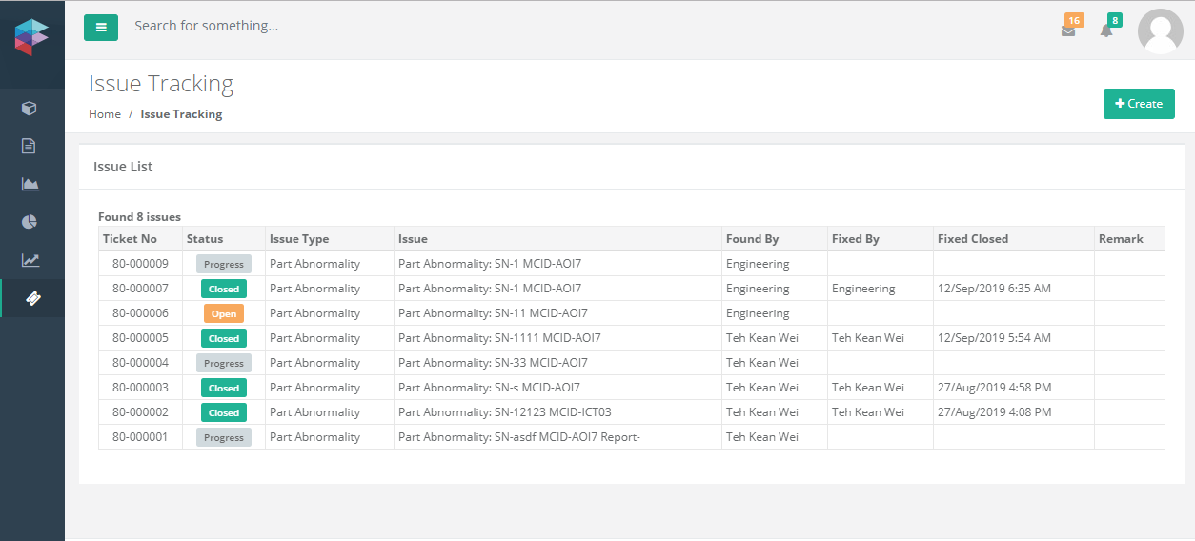The height and width of the screenshot is (541, 1195).
Task: Open the pie chart icon in sidebar
Action: pyautogui.click(x=30, y=222)
